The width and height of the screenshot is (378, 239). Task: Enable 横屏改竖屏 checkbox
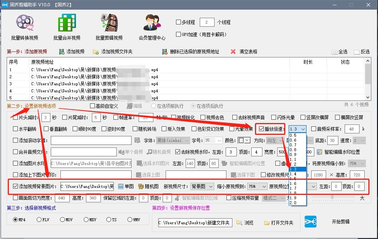pyautogui.click(x=338, y=117)
